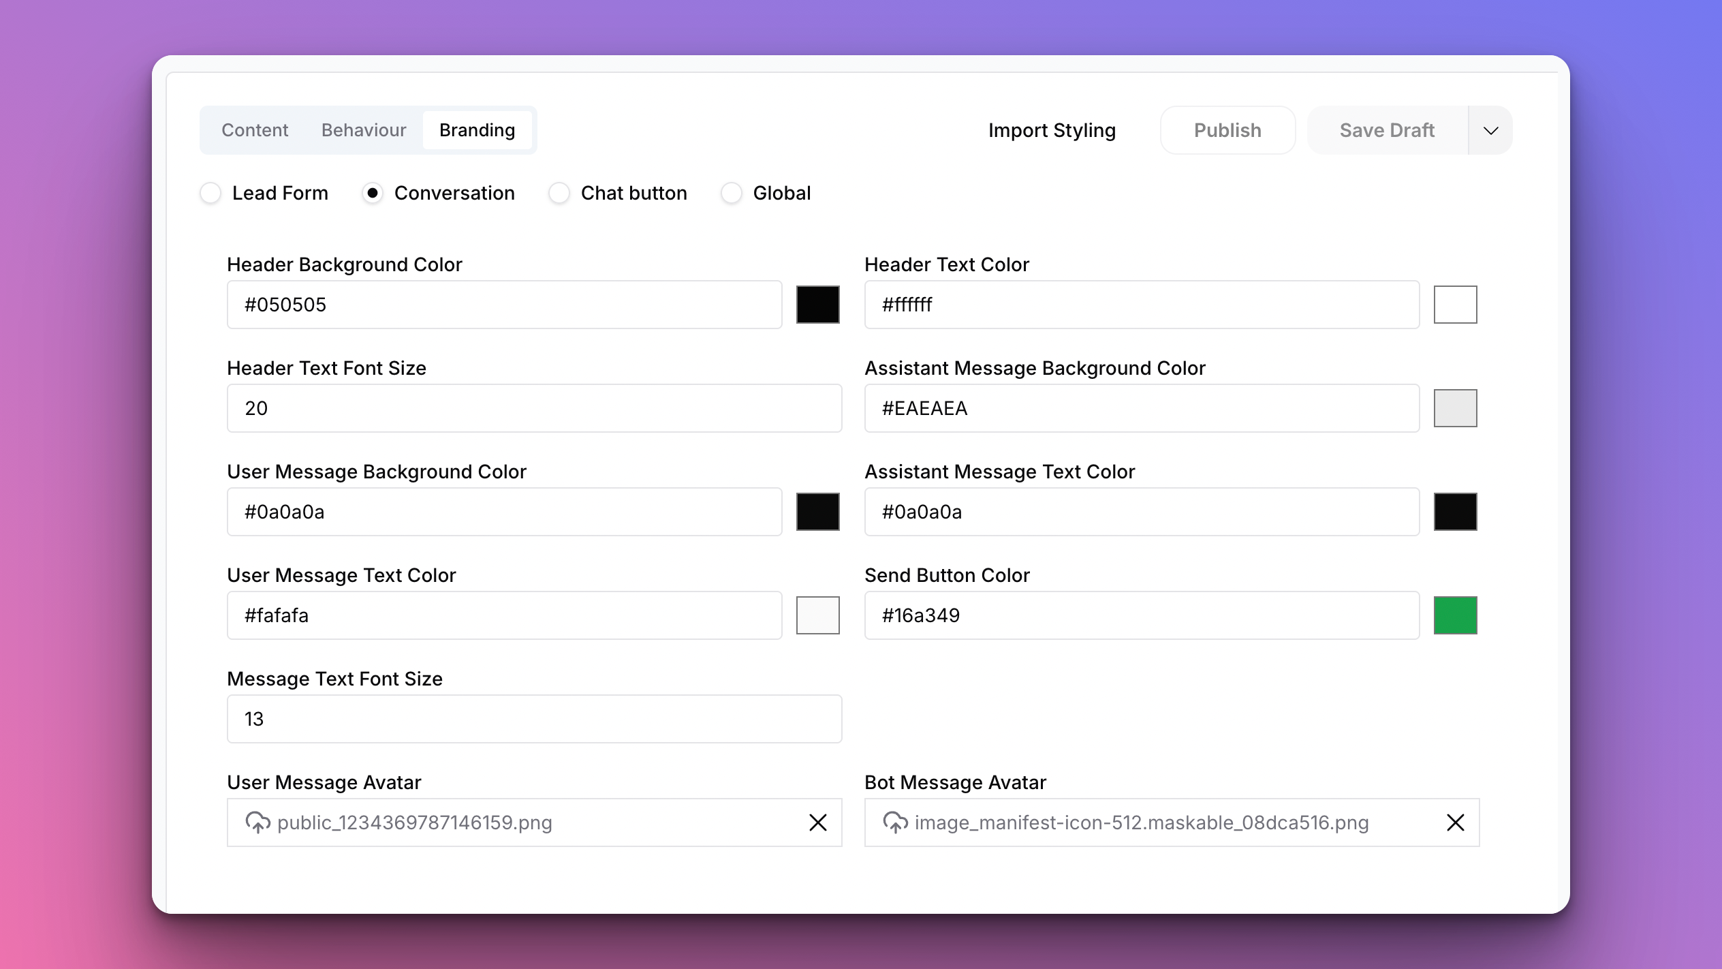This screenshot has height=969, width=1722.
Task: Click the Save Draft button
Action: pos(1387,130)
